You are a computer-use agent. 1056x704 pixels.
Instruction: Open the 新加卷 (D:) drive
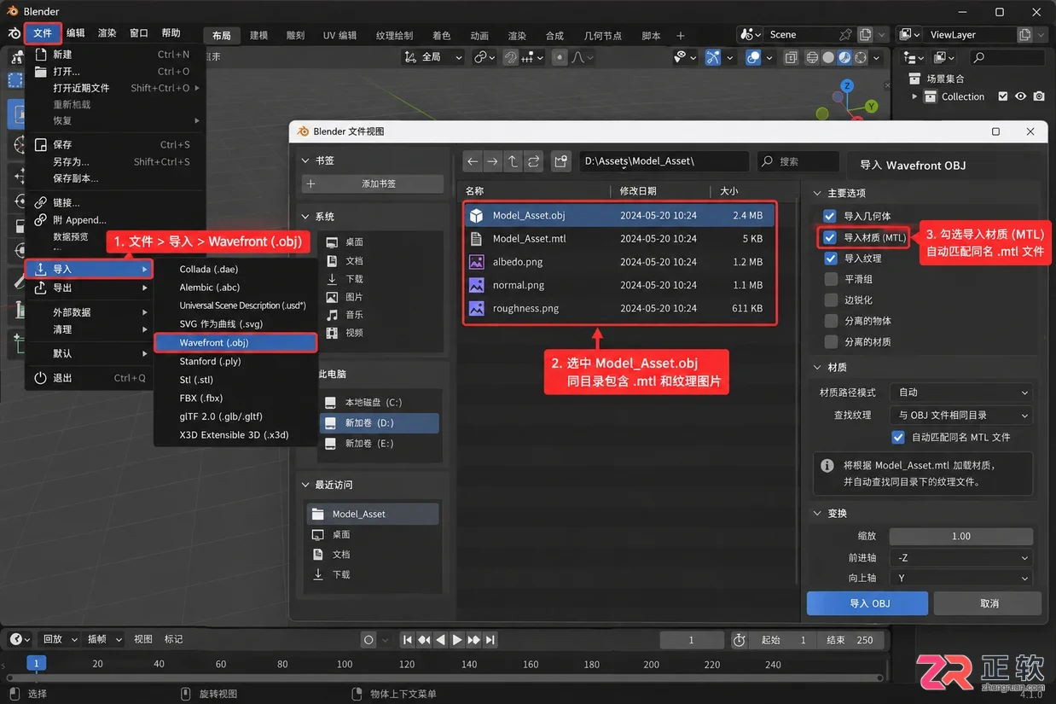tap(379, 423)
